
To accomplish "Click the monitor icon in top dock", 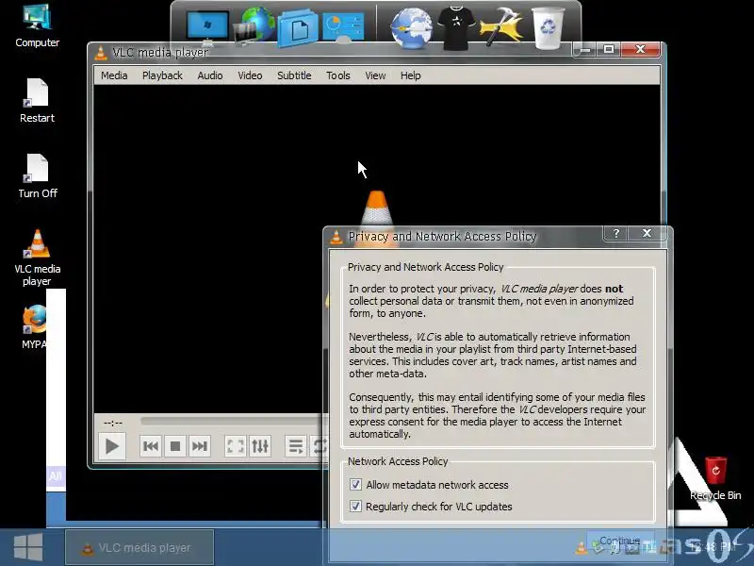I will pyautogui.click(x=207, y=26).
